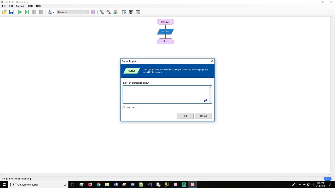Stop the program with the stop icon
The width and height of the screenshot is (335, 188).
[41, 12]
